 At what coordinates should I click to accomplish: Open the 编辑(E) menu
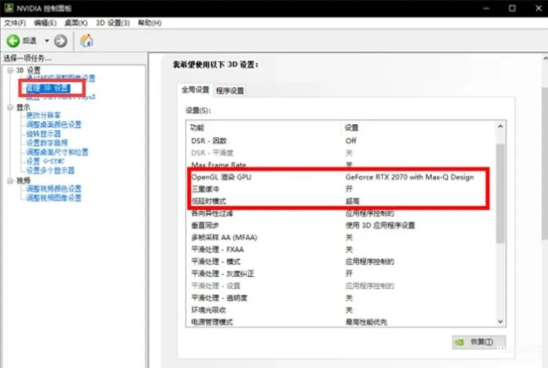click(x=45, y=23)
